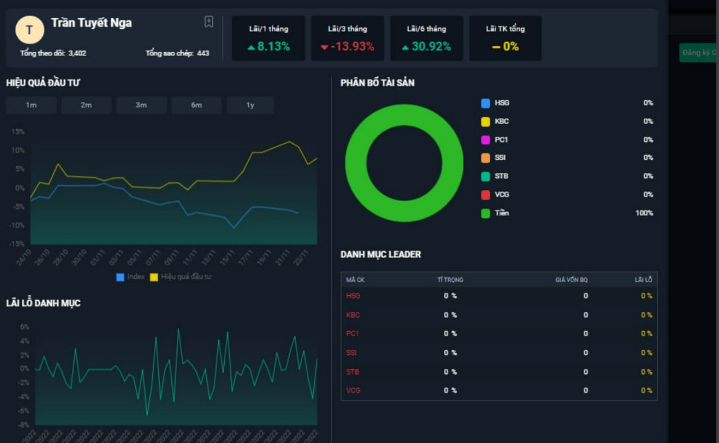Click the Tiền green legend square
This screenshot has height=443, width=719.
[485, 213]
